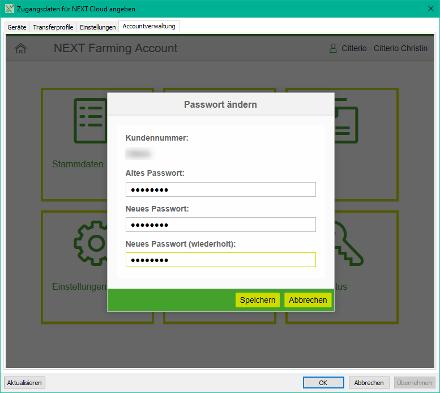Click the blurred Kundennummer value
Image resolution: width=440 pixels, height=393 pixels.
click(139, 154)
